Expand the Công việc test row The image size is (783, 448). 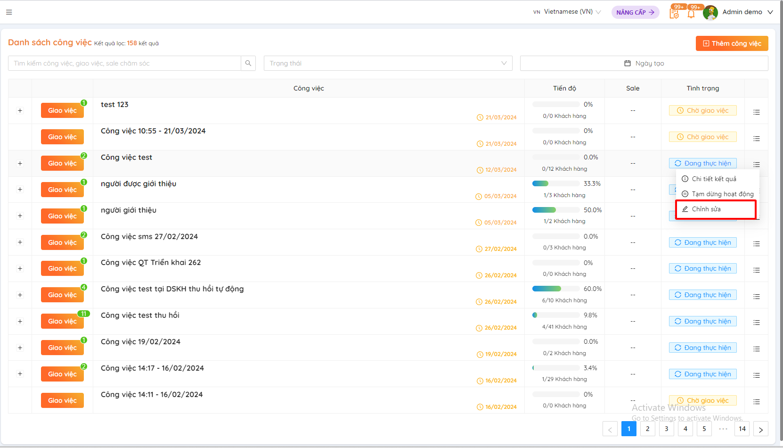tap(20, 164)
